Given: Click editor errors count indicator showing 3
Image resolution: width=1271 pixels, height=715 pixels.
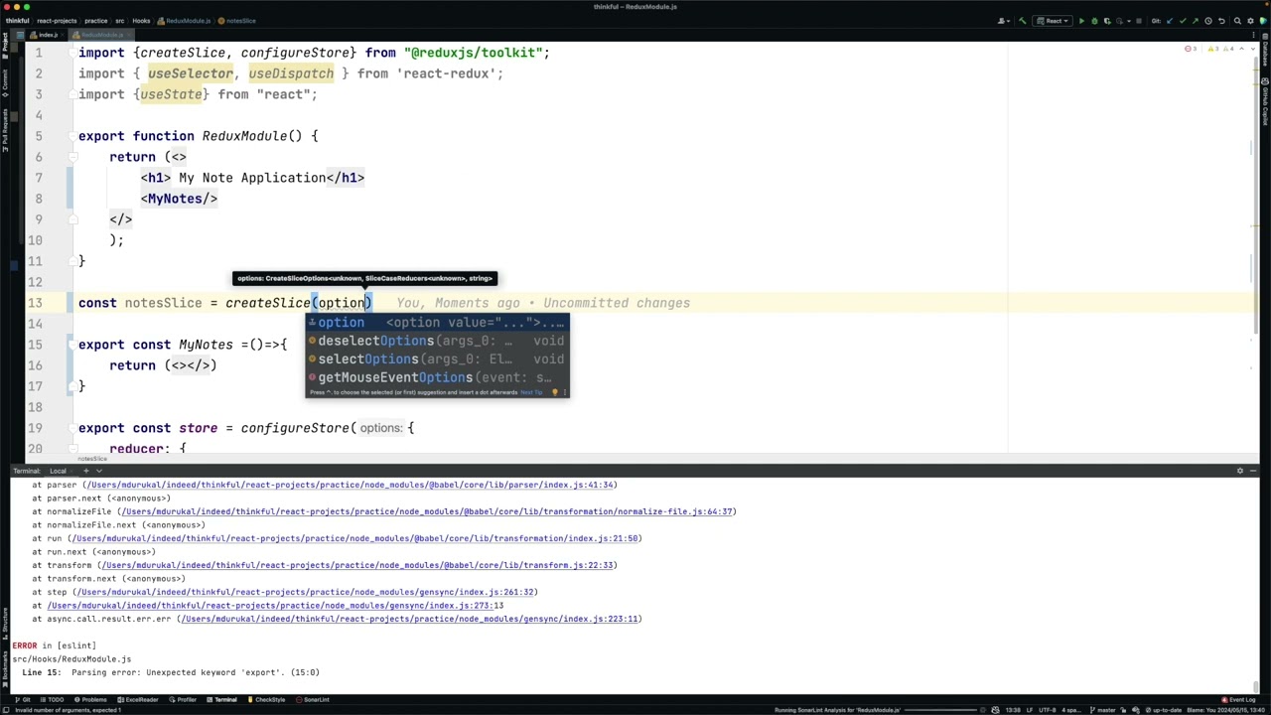Looking at the screenshot, I should [1190, 49].
